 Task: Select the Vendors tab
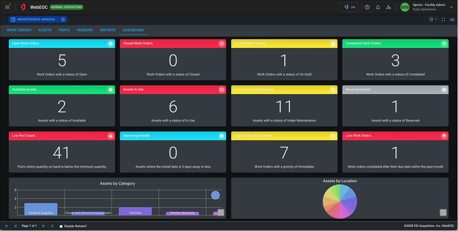[x=85, y=30]
